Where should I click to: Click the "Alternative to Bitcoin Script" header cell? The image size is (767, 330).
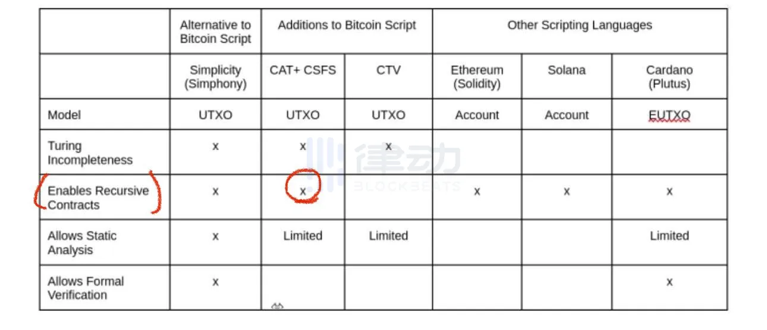click(x=215, y=32)
